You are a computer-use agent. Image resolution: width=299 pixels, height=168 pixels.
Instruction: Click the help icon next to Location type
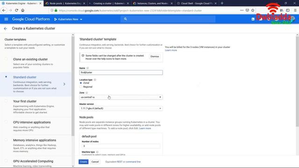[x=95, y=80]
